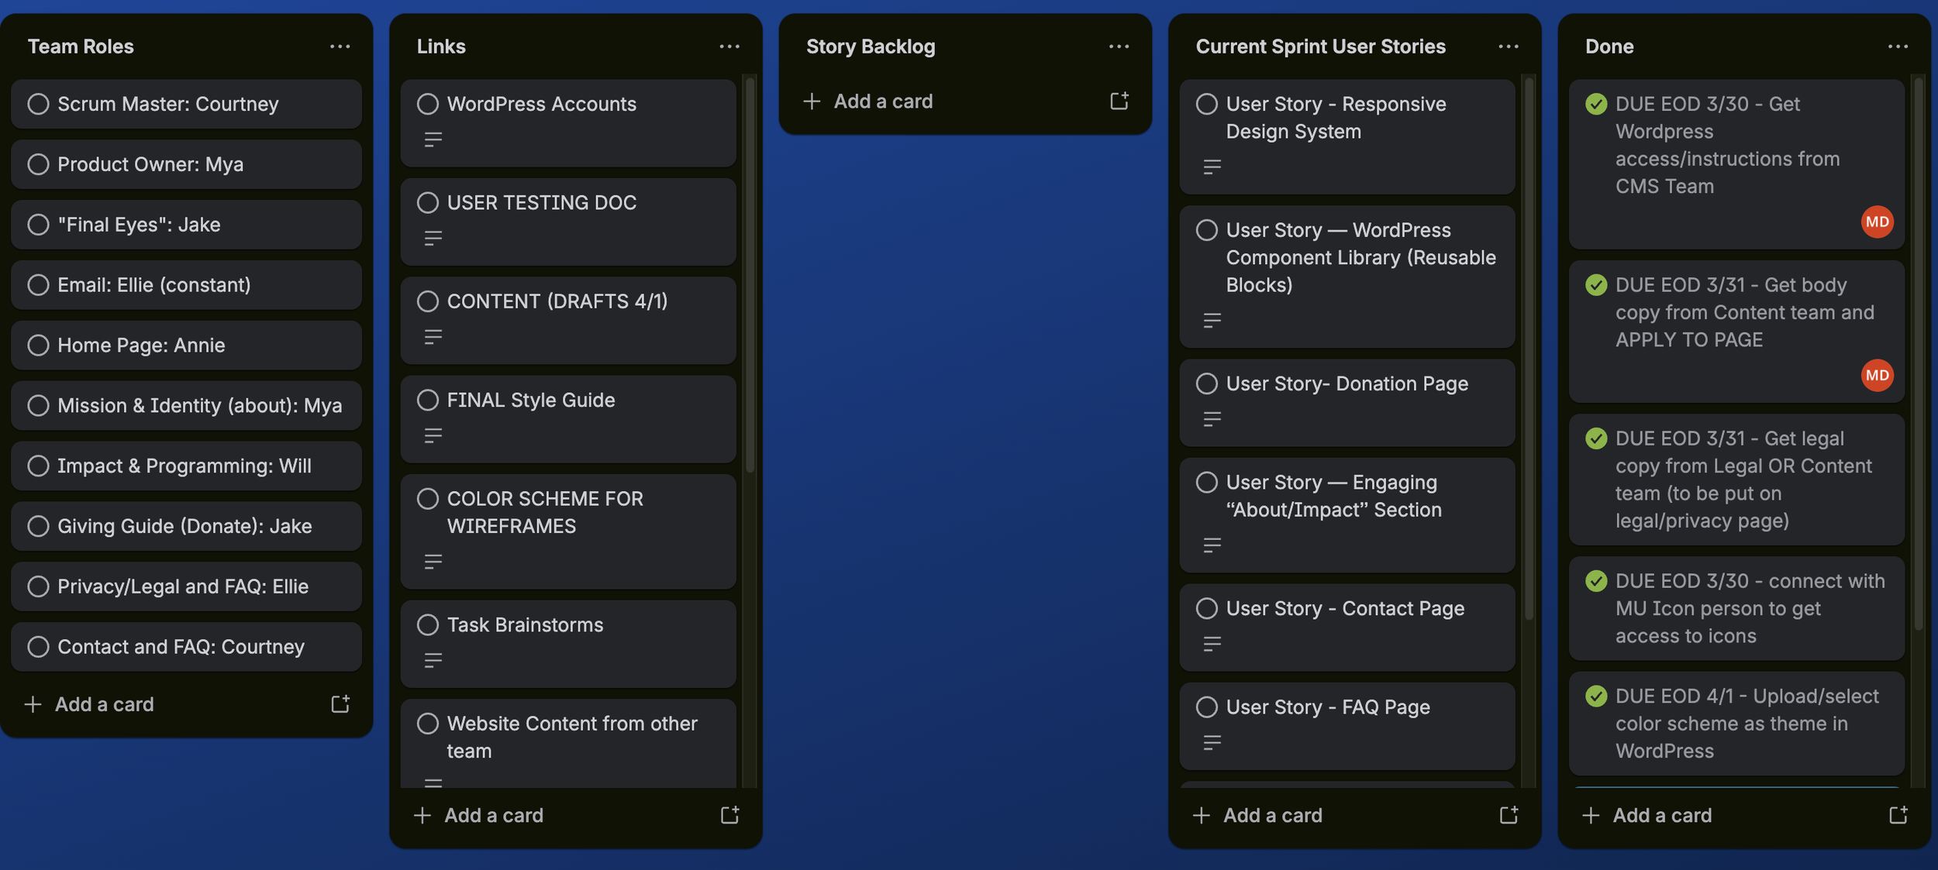Mark USER TESTING DOC card as complete

point(428,203)
